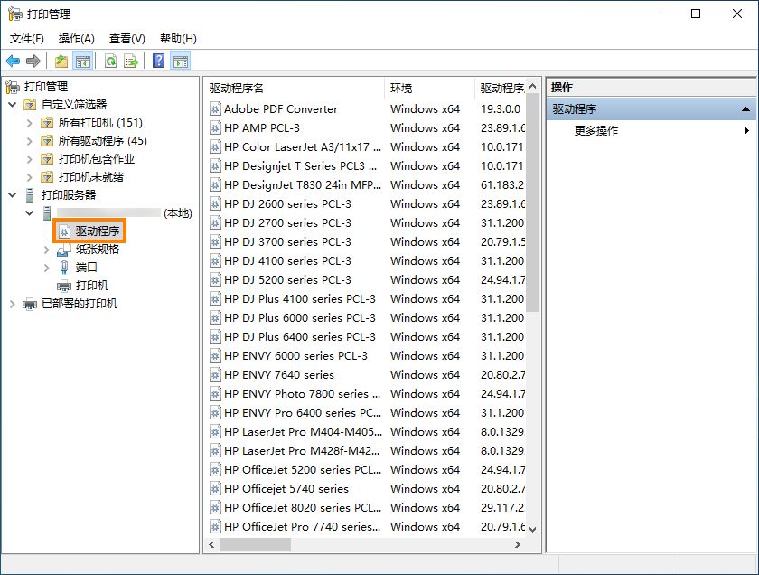
Task: Select 打印服务器 tree node
Action: (x=69, y=194)
